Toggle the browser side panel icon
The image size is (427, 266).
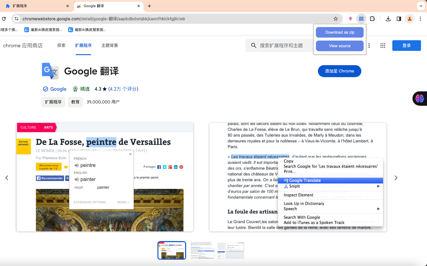tap(399, 19)
